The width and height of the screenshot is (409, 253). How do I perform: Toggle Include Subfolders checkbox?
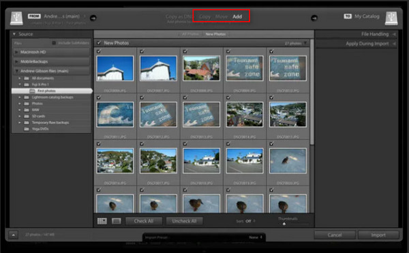pyautogui.click(x=54, y=43)
